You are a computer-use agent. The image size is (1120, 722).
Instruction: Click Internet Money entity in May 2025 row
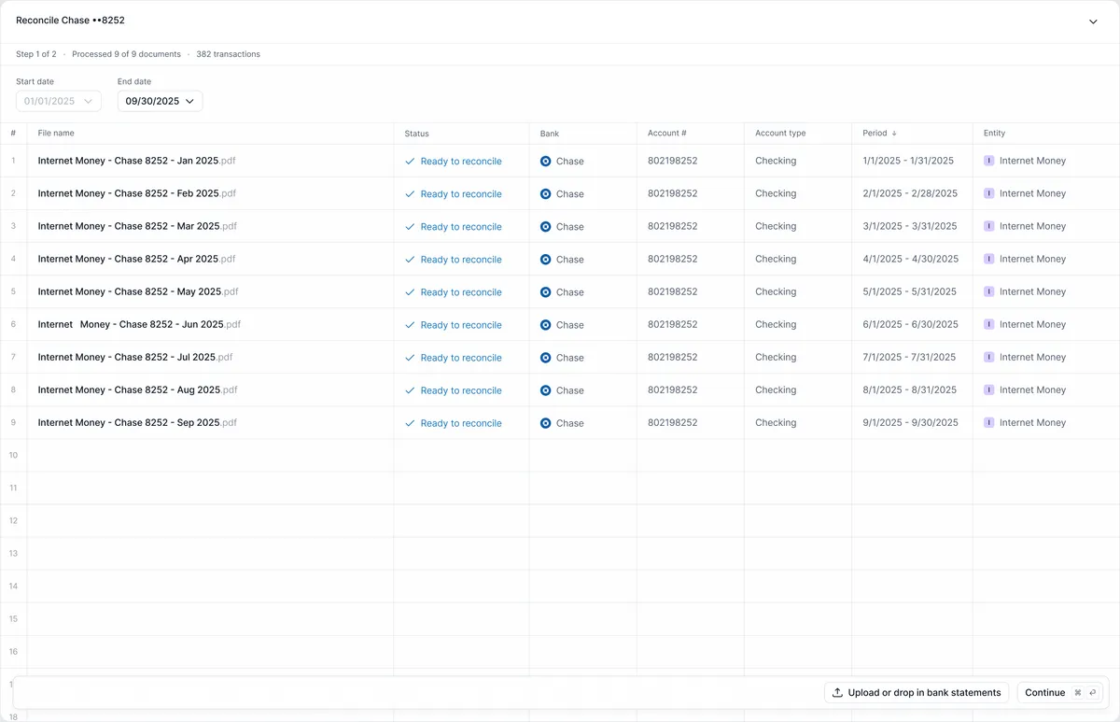click(1032, 291)
